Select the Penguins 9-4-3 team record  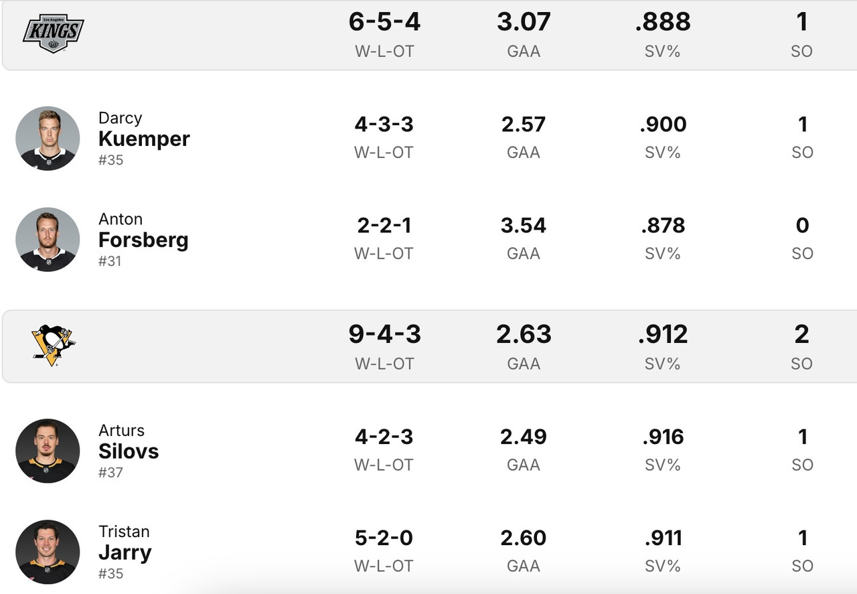[x=384, y=334]
